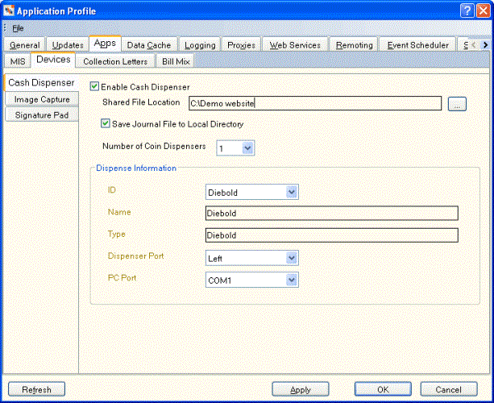The height and width of the screenshot is (403, 494).
Task: Confirm with the OK button
Action: pyautogui.click(x=383, y=389)
